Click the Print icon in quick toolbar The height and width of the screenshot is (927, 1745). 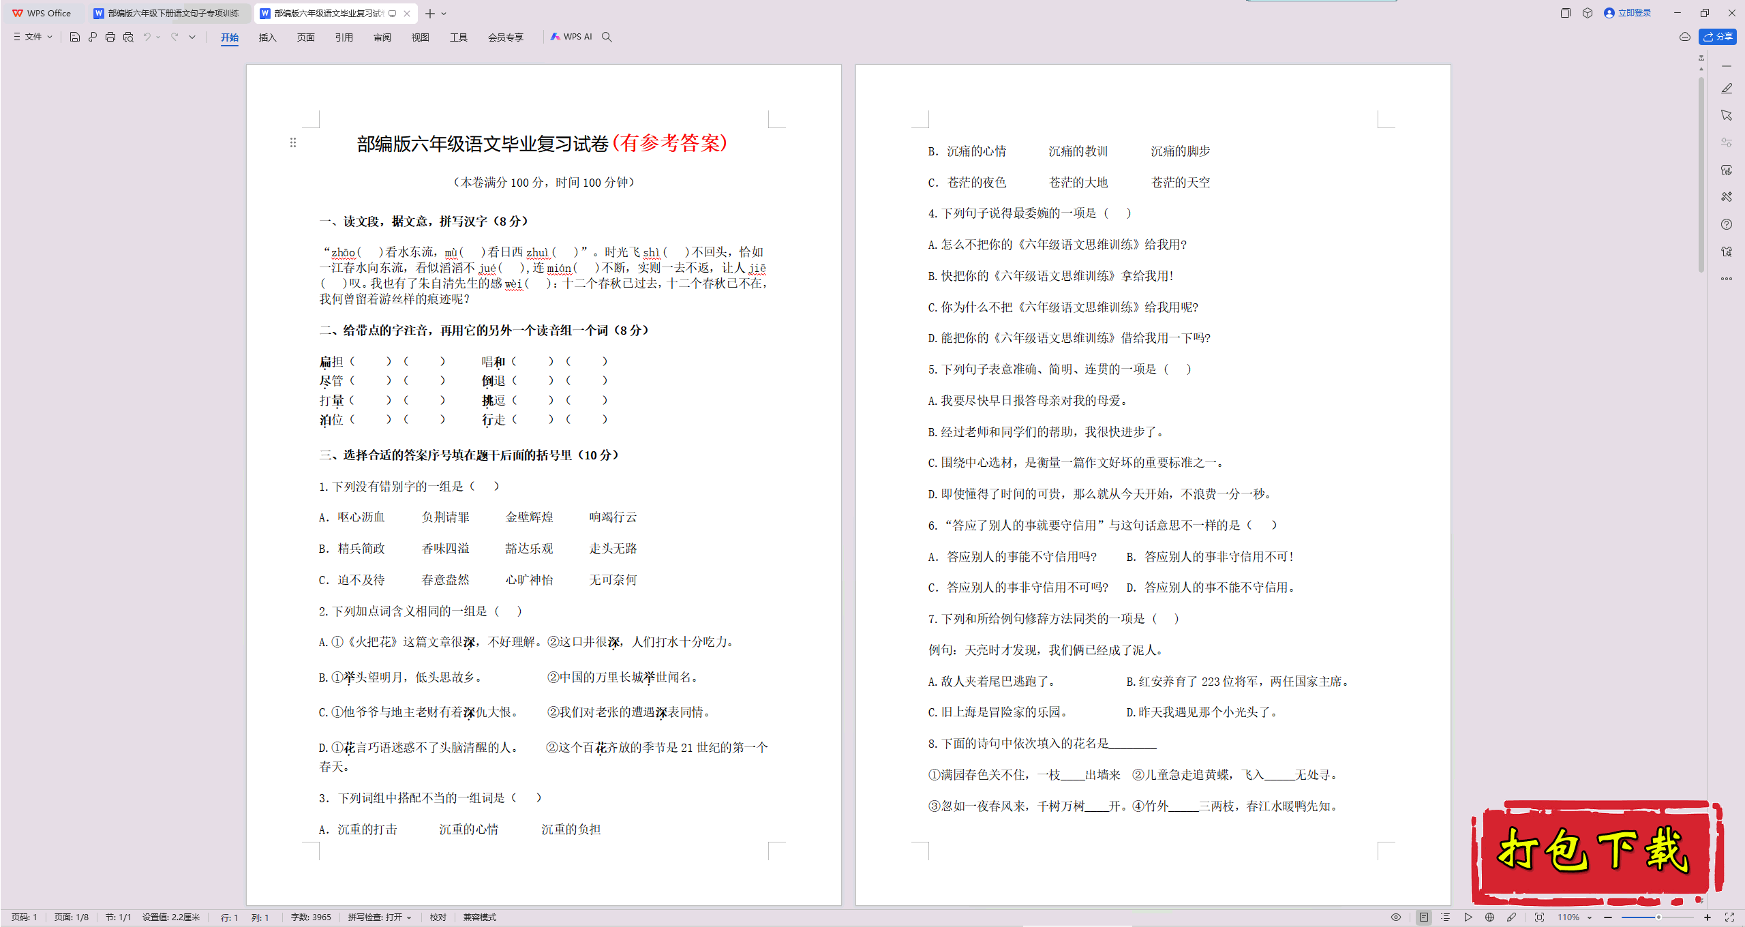click(x=110, y=37)
